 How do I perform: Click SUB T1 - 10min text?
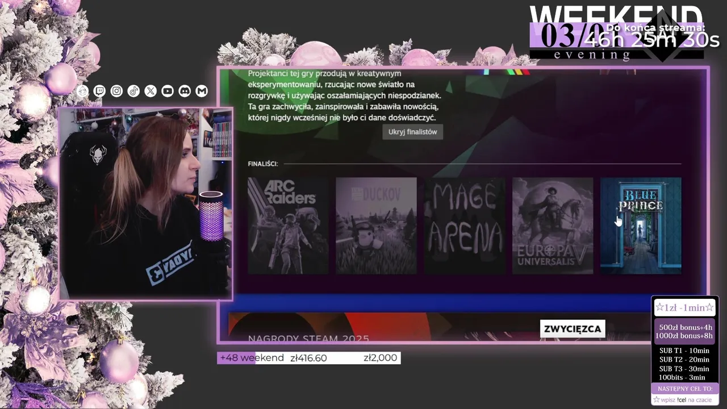(x=684, y=350)
